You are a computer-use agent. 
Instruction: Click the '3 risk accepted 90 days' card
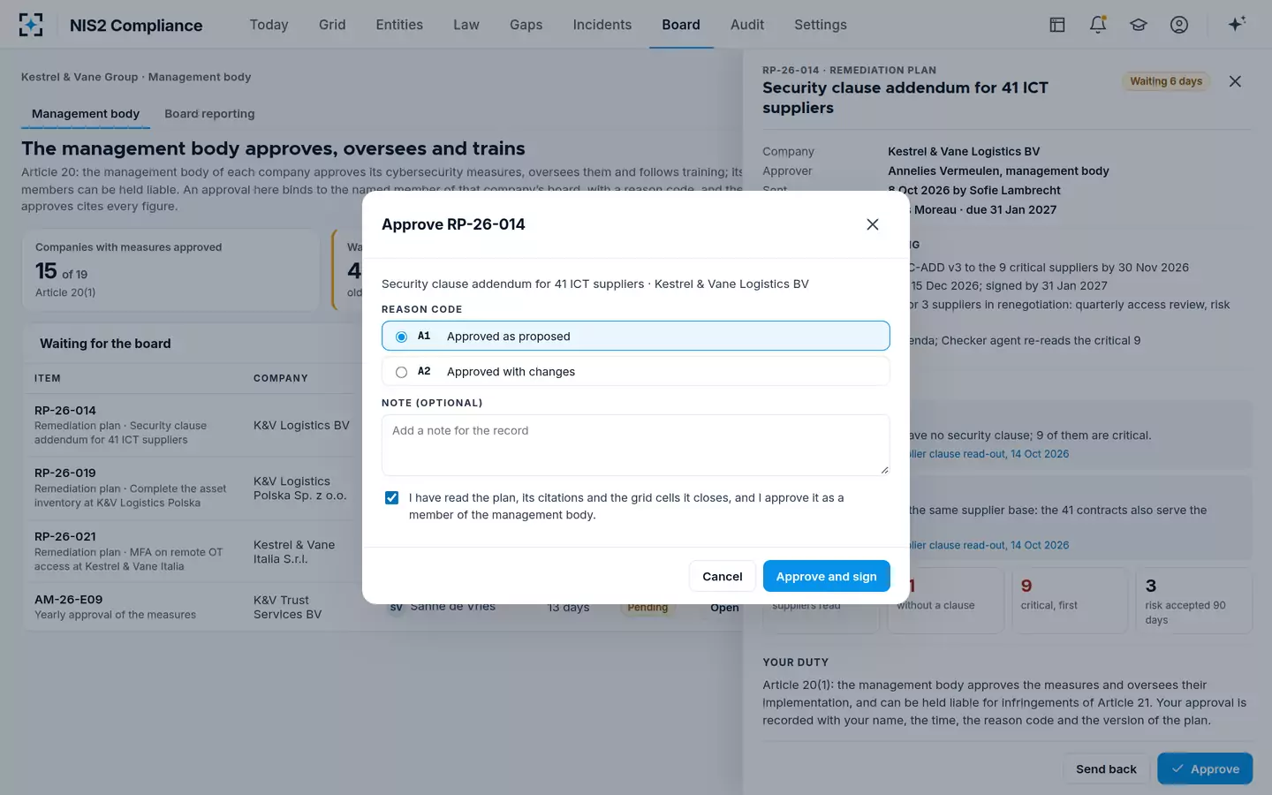[1193, 601]
